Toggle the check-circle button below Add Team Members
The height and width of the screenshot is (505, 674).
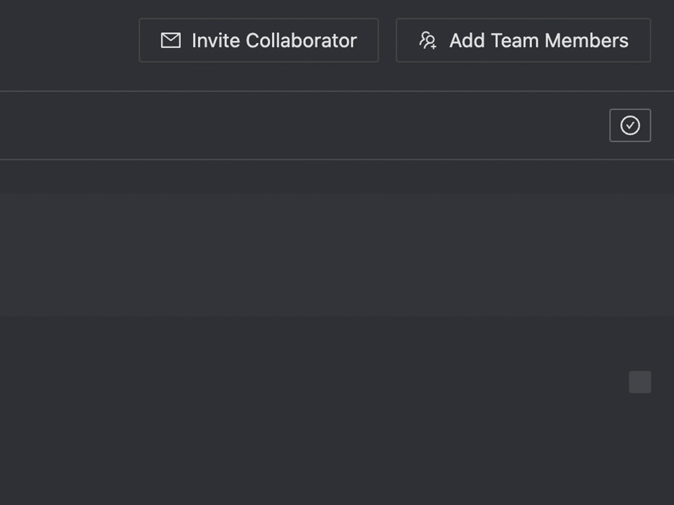pyautogui.click(x=630, y=126)
